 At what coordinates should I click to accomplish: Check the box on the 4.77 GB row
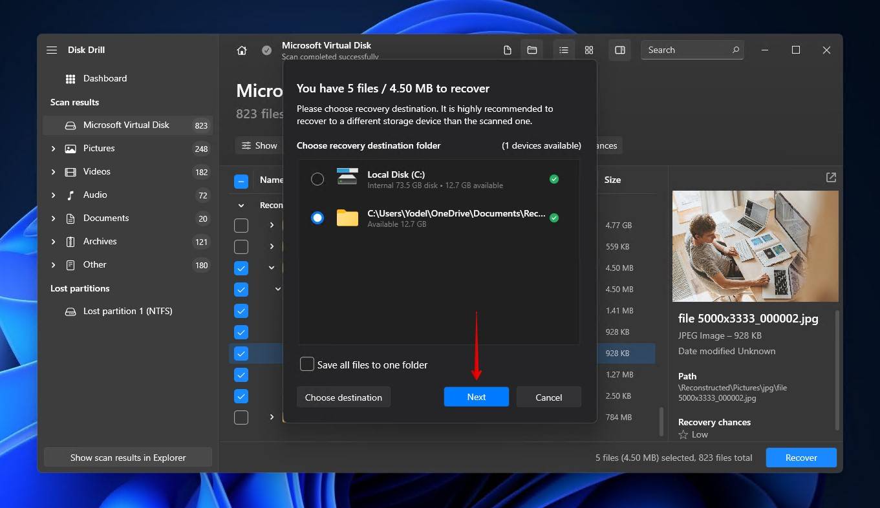tap(241, 226)
